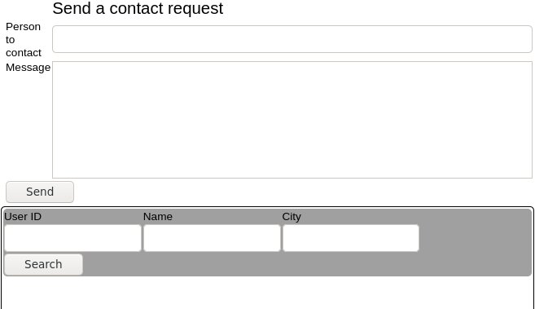Viewport: 535px width, 309px height.
Task: Place cursor in the recipient text box
Action: (x=292, y=39)
